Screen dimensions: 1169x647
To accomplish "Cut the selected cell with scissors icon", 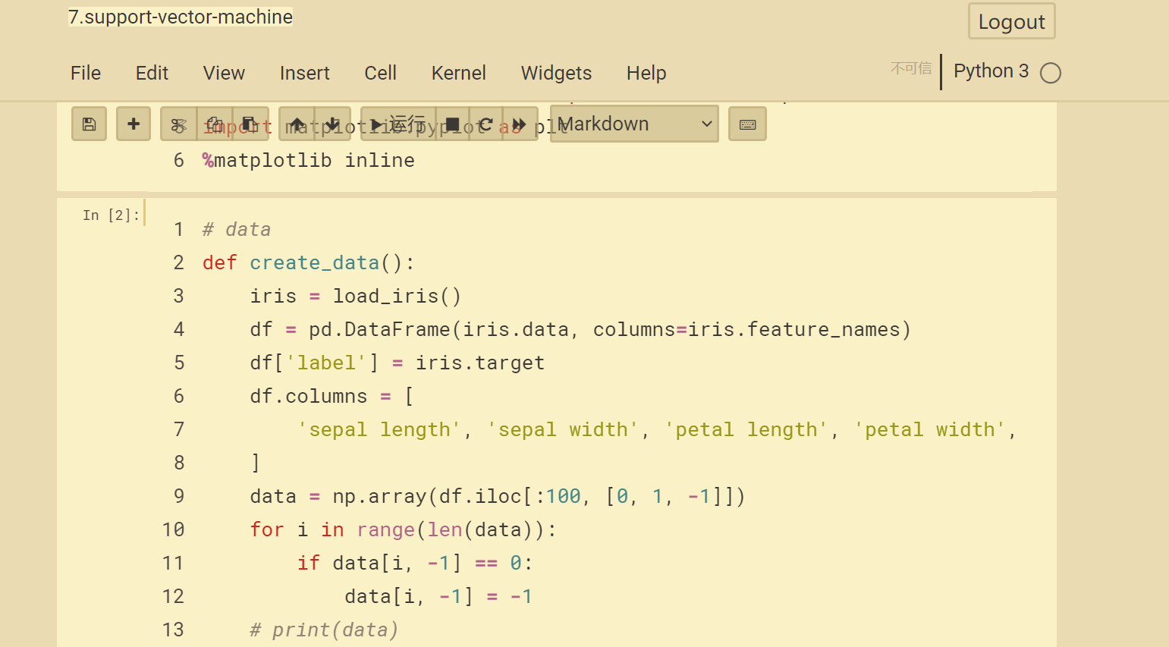I will pos(178,124).
